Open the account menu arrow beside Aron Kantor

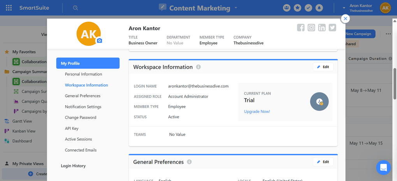click(344, 8)
